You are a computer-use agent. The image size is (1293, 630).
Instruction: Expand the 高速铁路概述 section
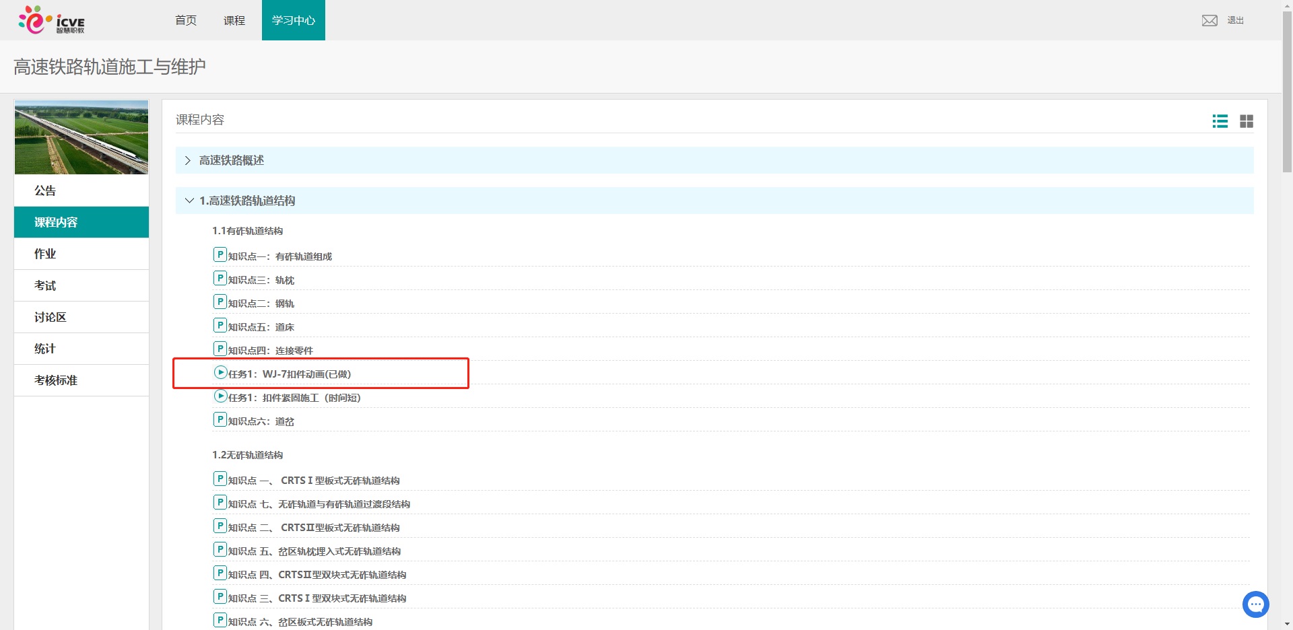188,160
